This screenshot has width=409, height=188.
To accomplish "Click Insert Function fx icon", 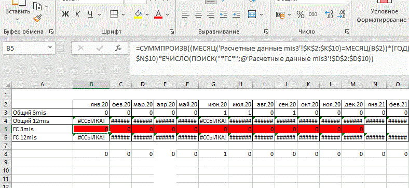I will (x=118, y=48).
